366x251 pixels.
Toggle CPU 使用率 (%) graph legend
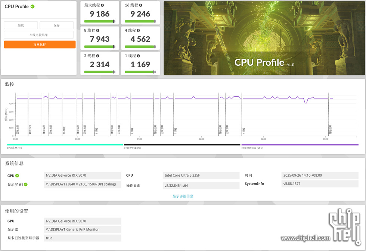click(x=182, y=146)
